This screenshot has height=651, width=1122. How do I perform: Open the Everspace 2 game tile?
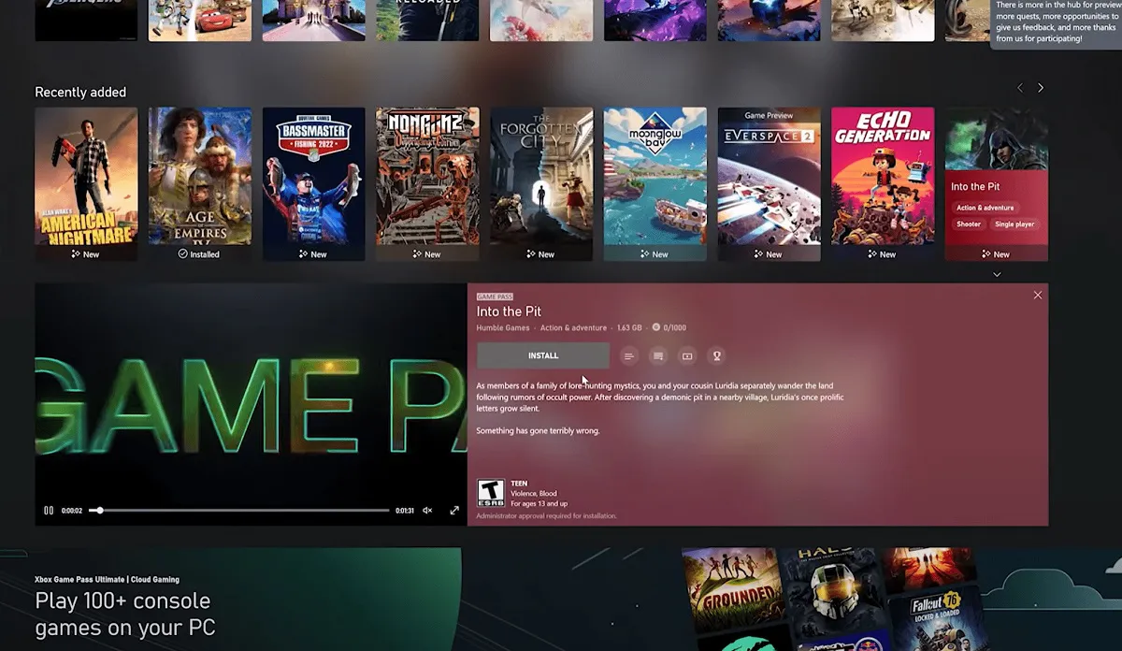pos(770,183)
